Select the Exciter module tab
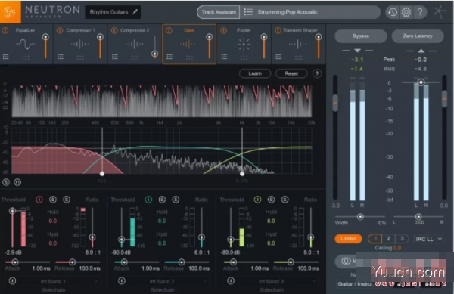 click(244, 45)
